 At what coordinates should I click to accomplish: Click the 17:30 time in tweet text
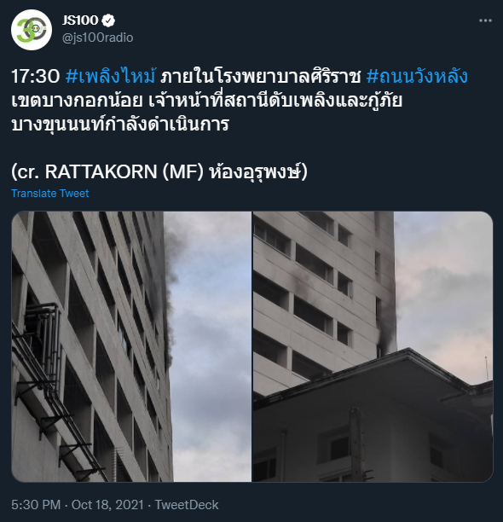point(36,76)
